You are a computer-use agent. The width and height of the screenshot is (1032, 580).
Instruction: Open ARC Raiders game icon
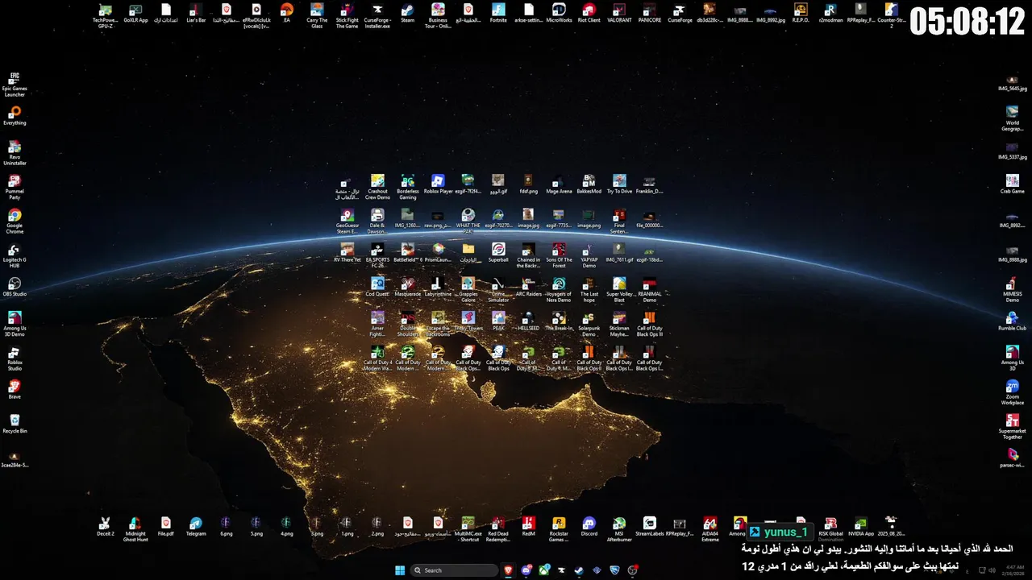(x=528, y=287)
